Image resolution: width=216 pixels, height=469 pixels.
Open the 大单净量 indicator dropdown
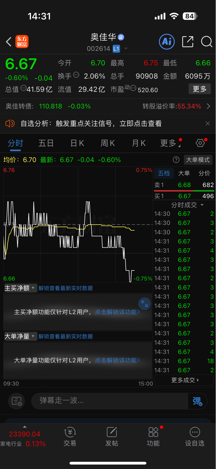coord(20,336)
